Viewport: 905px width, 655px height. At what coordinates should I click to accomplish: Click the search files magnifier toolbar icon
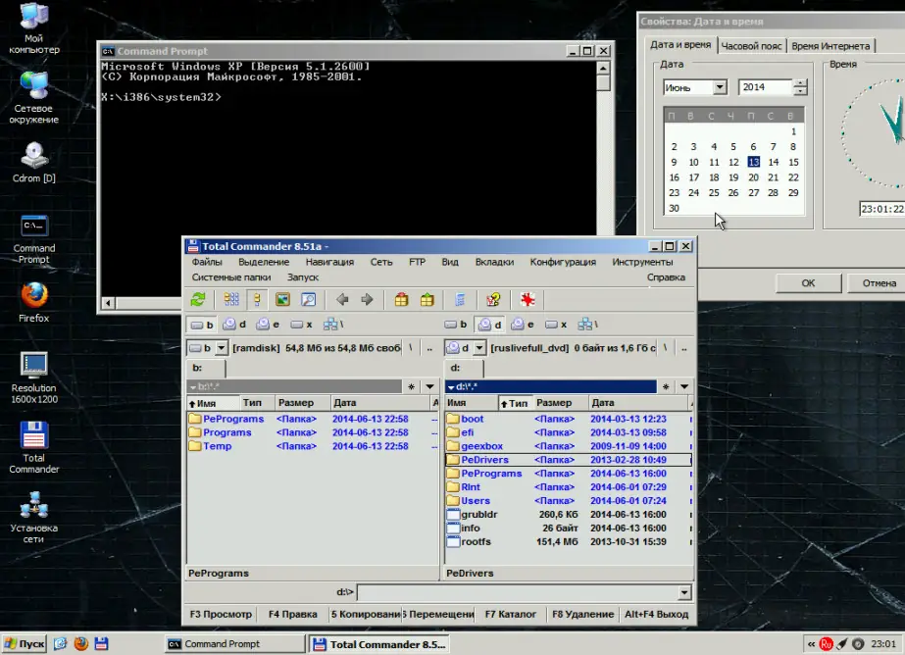[308, 299]
